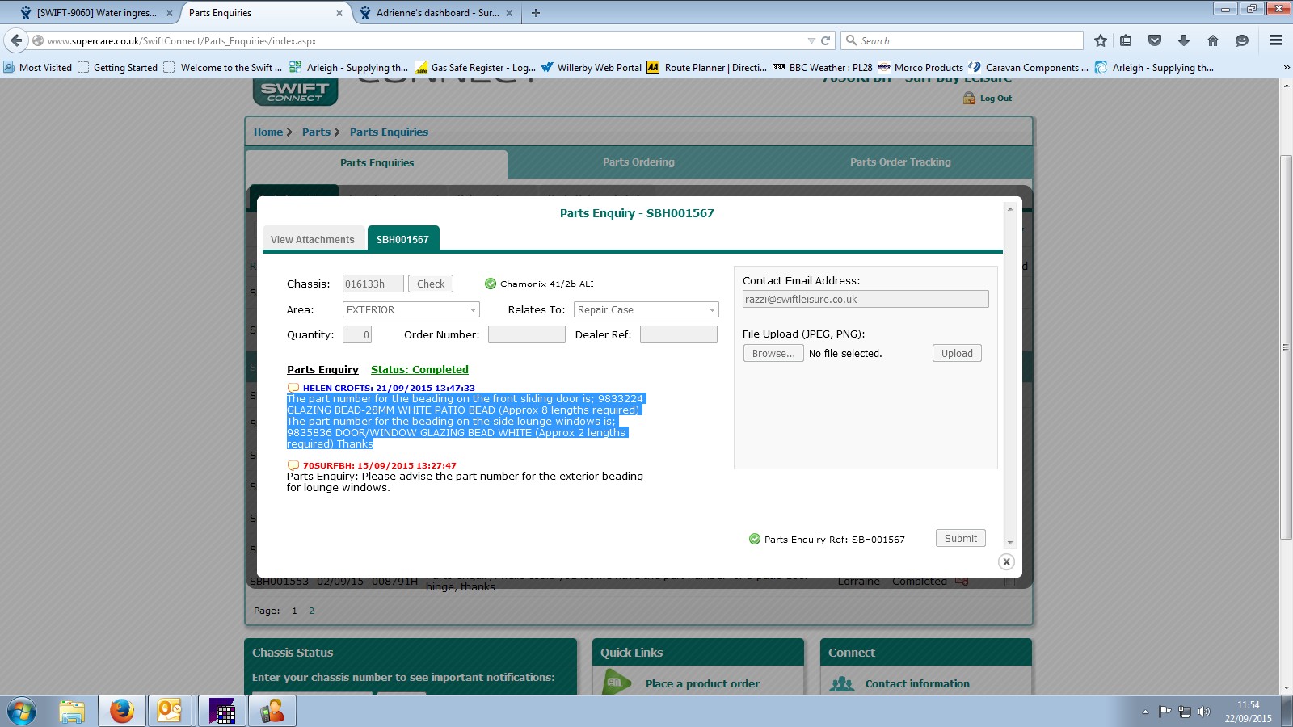Open Contact information link
Viewport: 1293px width, 727px height.
917,683
